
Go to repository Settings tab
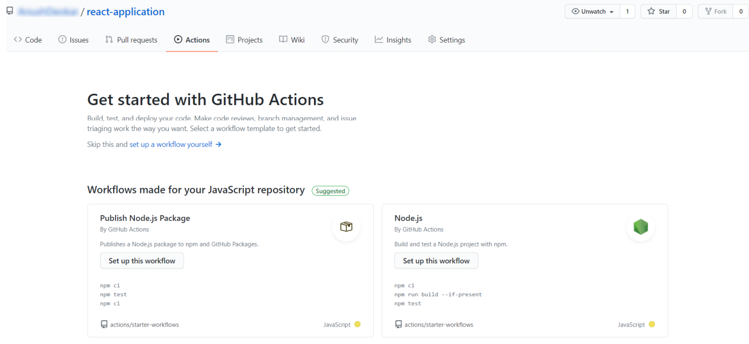(x=446, y=40)
